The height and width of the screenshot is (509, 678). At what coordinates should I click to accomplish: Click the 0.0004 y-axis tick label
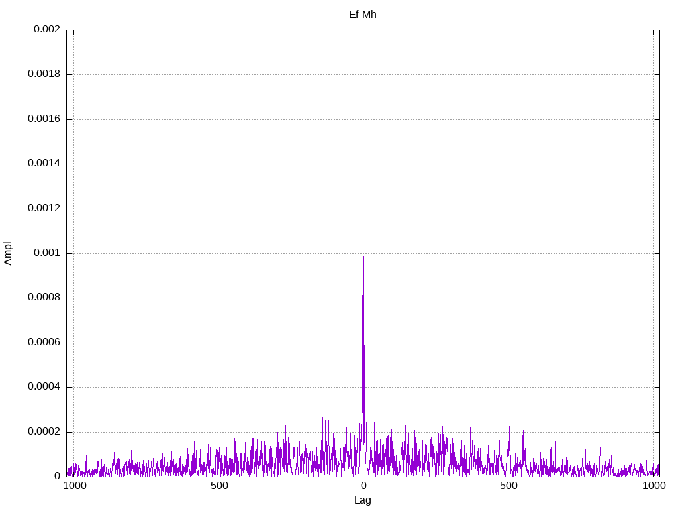click(44, 387)
